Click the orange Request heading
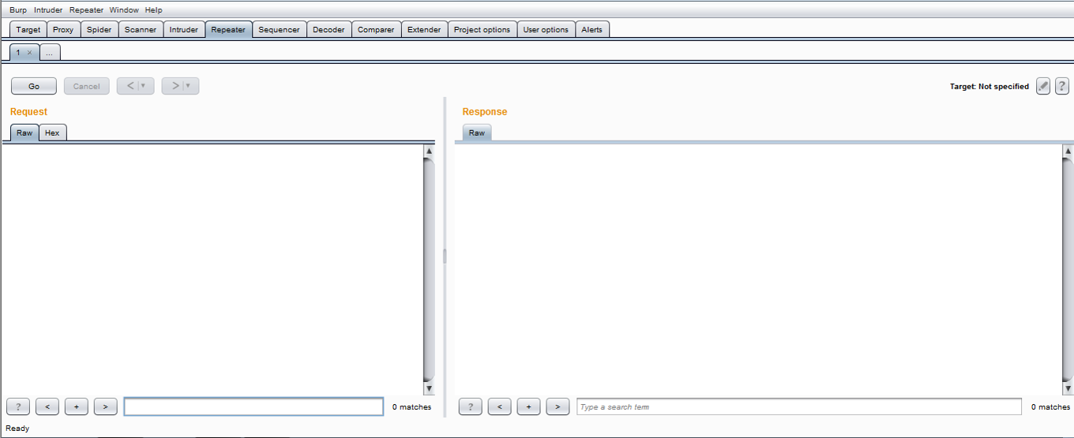This screenshot has width=1074, height=438. tap(28, 112)
